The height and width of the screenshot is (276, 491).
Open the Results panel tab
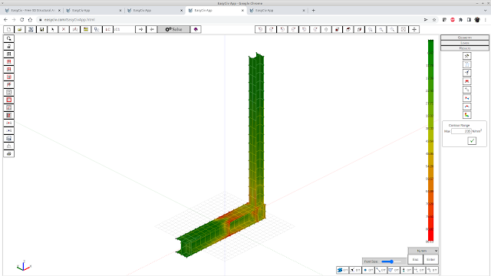[x=465, y=48]
